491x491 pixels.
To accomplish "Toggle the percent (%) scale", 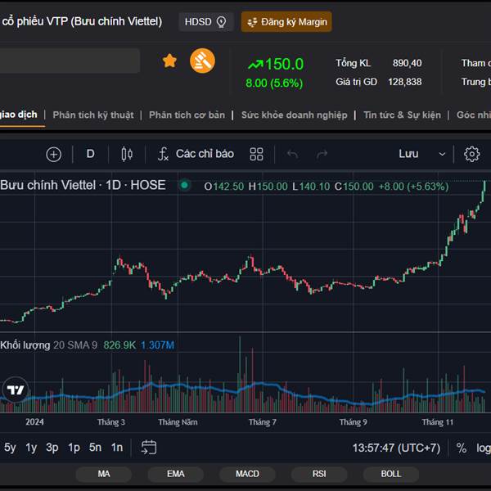I will (462, 448).
